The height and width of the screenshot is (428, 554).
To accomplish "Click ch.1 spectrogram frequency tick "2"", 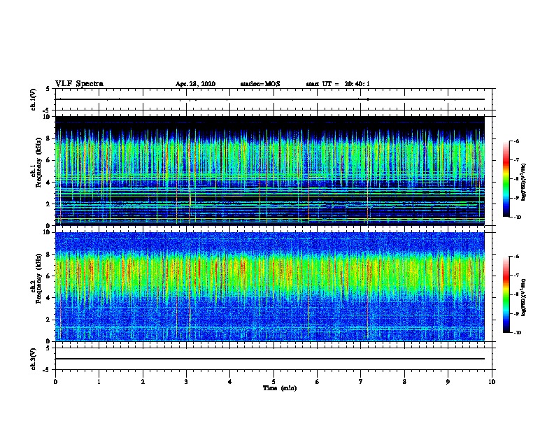I will [48, 204].
